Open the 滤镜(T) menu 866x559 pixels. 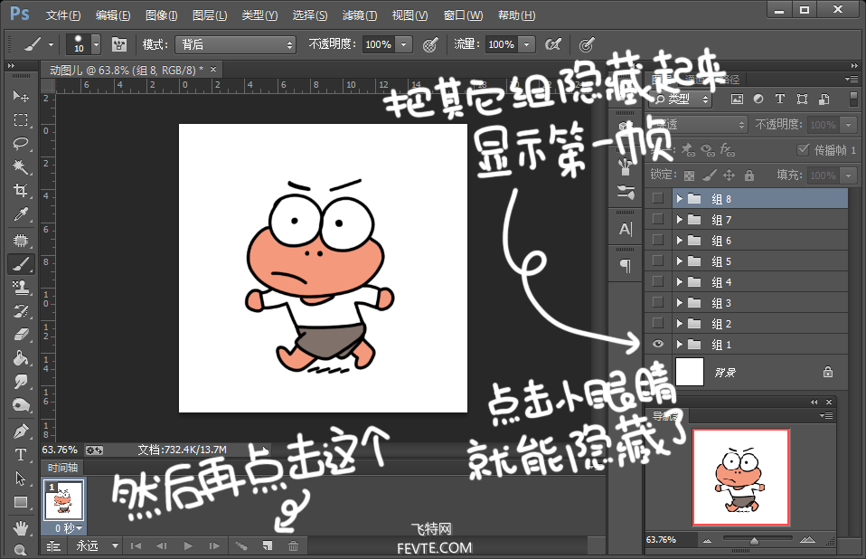point(360,14)
